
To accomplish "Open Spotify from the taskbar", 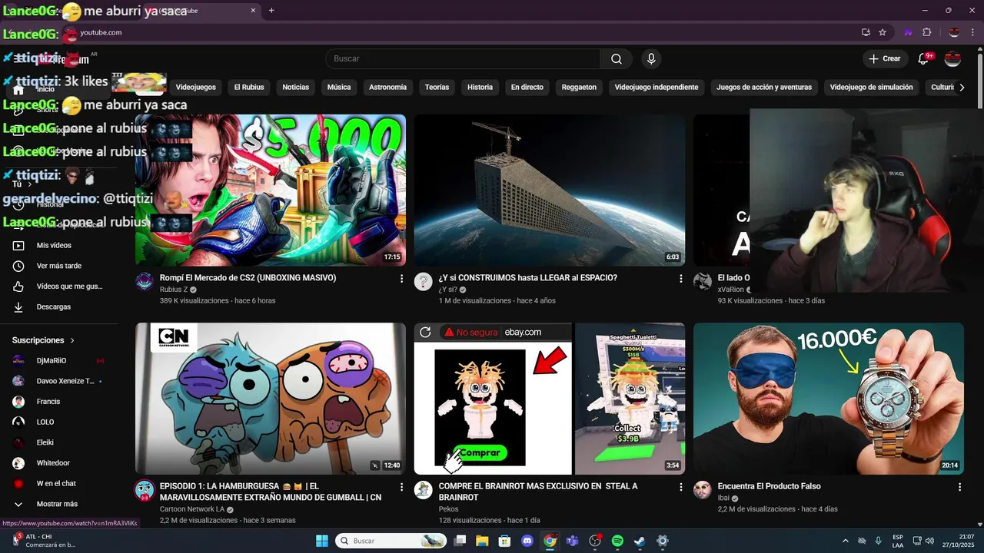I will [617, 541].
